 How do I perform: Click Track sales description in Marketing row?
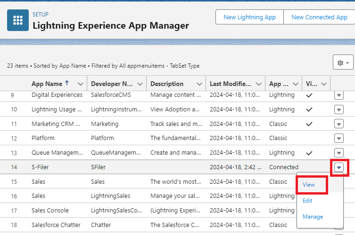point(176,124)
